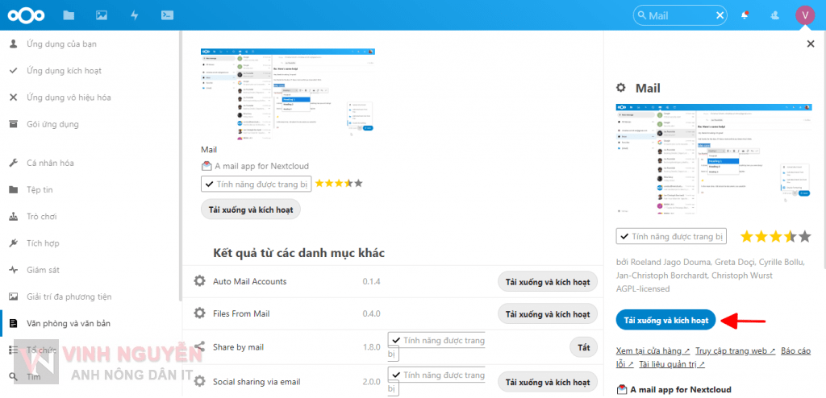826x398 pixels.
Task: Open the contacts menu icon
Action: pyautogui.click(x=775, y=15)
